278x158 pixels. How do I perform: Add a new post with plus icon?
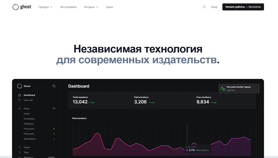(x=54, y=108)
